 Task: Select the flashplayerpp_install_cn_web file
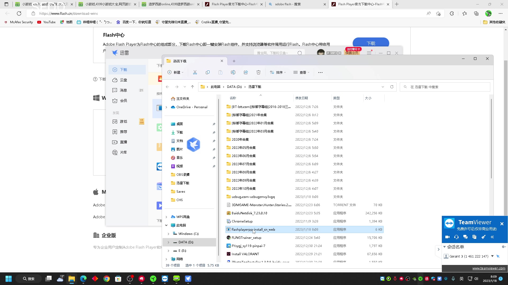point(304,230)
